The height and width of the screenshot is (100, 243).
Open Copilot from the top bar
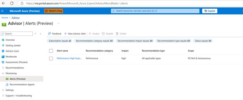tap(210, 11)
